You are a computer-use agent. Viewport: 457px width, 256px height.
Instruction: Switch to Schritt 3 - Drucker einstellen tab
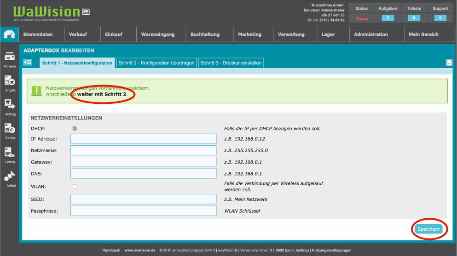coord(231,63)
